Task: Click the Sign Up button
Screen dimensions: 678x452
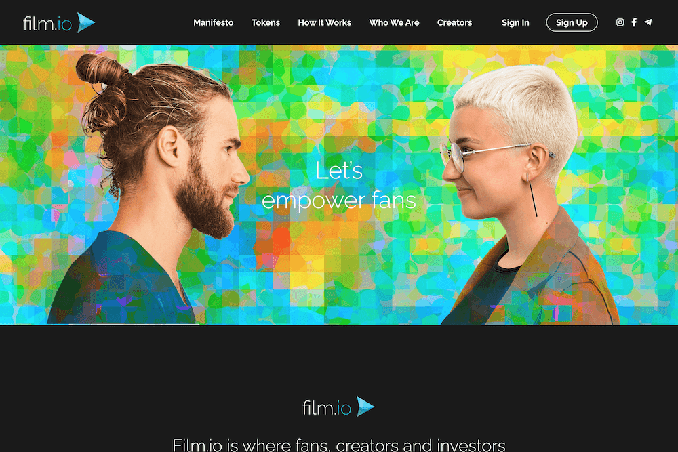Action: 572,22
